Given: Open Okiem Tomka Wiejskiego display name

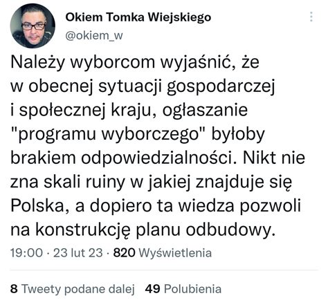Looking at the screenshot, I should click(138, 17).
